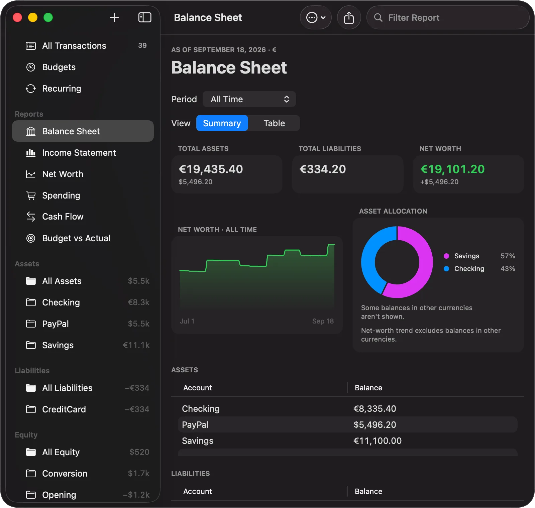Screen dimensions: 535x508
Task: Click the Balance Sheet window title
Action: tap(208, 18)
